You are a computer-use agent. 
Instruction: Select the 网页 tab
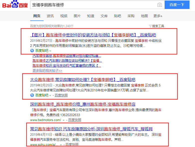37,16
